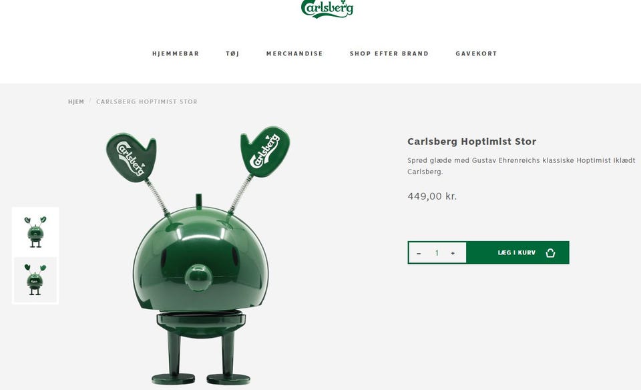Click the quantity input field
The width and height of the screenshot is (641, 390).
(x=437, y=253)
